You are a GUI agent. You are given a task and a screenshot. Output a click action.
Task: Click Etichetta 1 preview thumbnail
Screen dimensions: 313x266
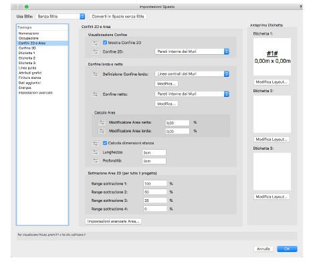tap(272, 57)
